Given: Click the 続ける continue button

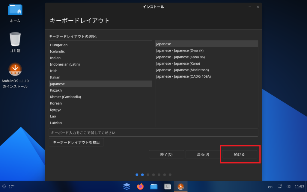Looking at the screenshot, I should pyautogui.click(x=239, y=154).
